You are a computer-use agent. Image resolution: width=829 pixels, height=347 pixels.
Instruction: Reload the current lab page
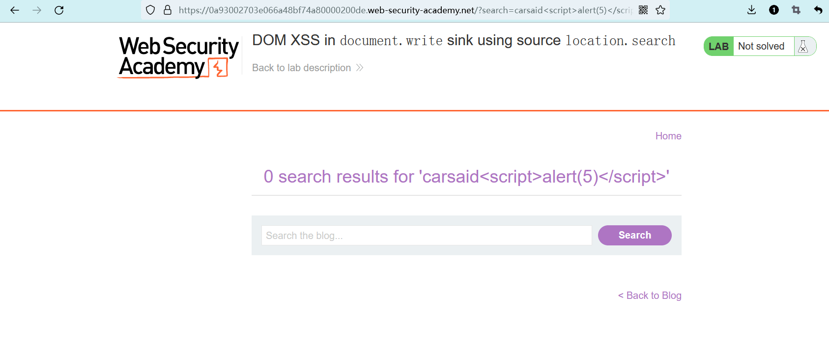point(59,10)
